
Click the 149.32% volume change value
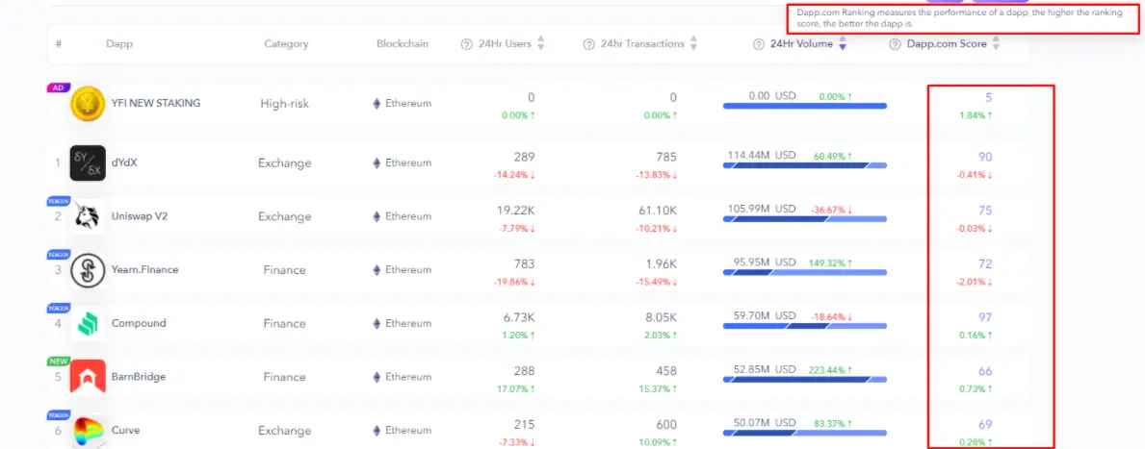pos(830,262)
